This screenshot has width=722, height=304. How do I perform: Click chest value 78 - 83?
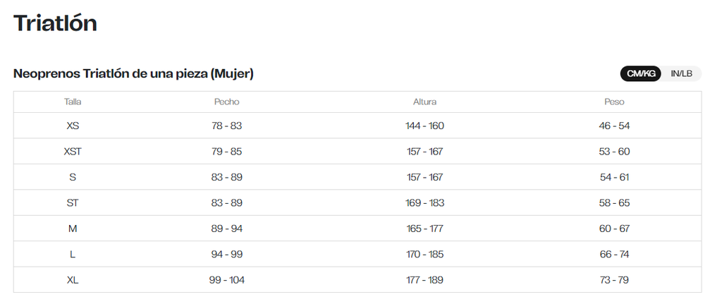[x=226, y=126]
